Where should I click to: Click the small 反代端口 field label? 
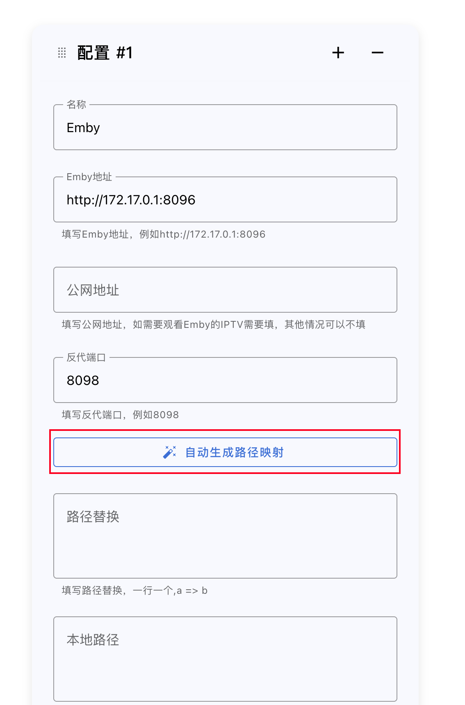(x=86, y=357)
